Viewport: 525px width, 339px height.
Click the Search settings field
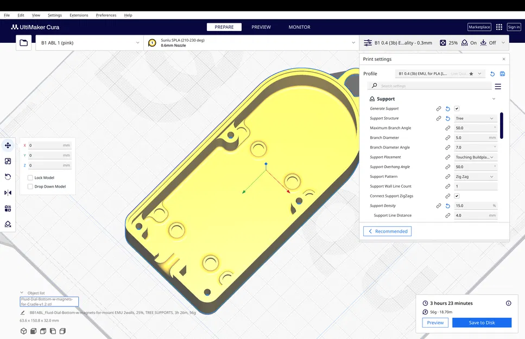click(x=429, y=86)
